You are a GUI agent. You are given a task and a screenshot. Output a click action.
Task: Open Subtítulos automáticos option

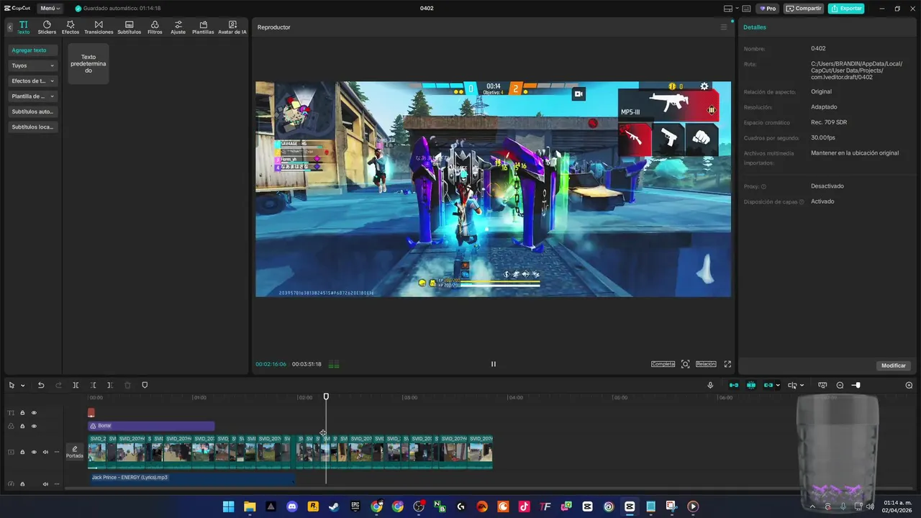[x=32, y=112]
